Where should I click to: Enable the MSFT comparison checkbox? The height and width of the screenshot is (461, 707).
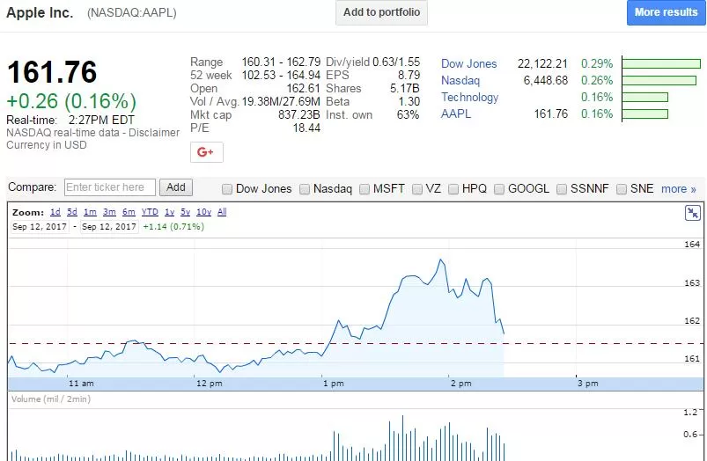[365, 189]
